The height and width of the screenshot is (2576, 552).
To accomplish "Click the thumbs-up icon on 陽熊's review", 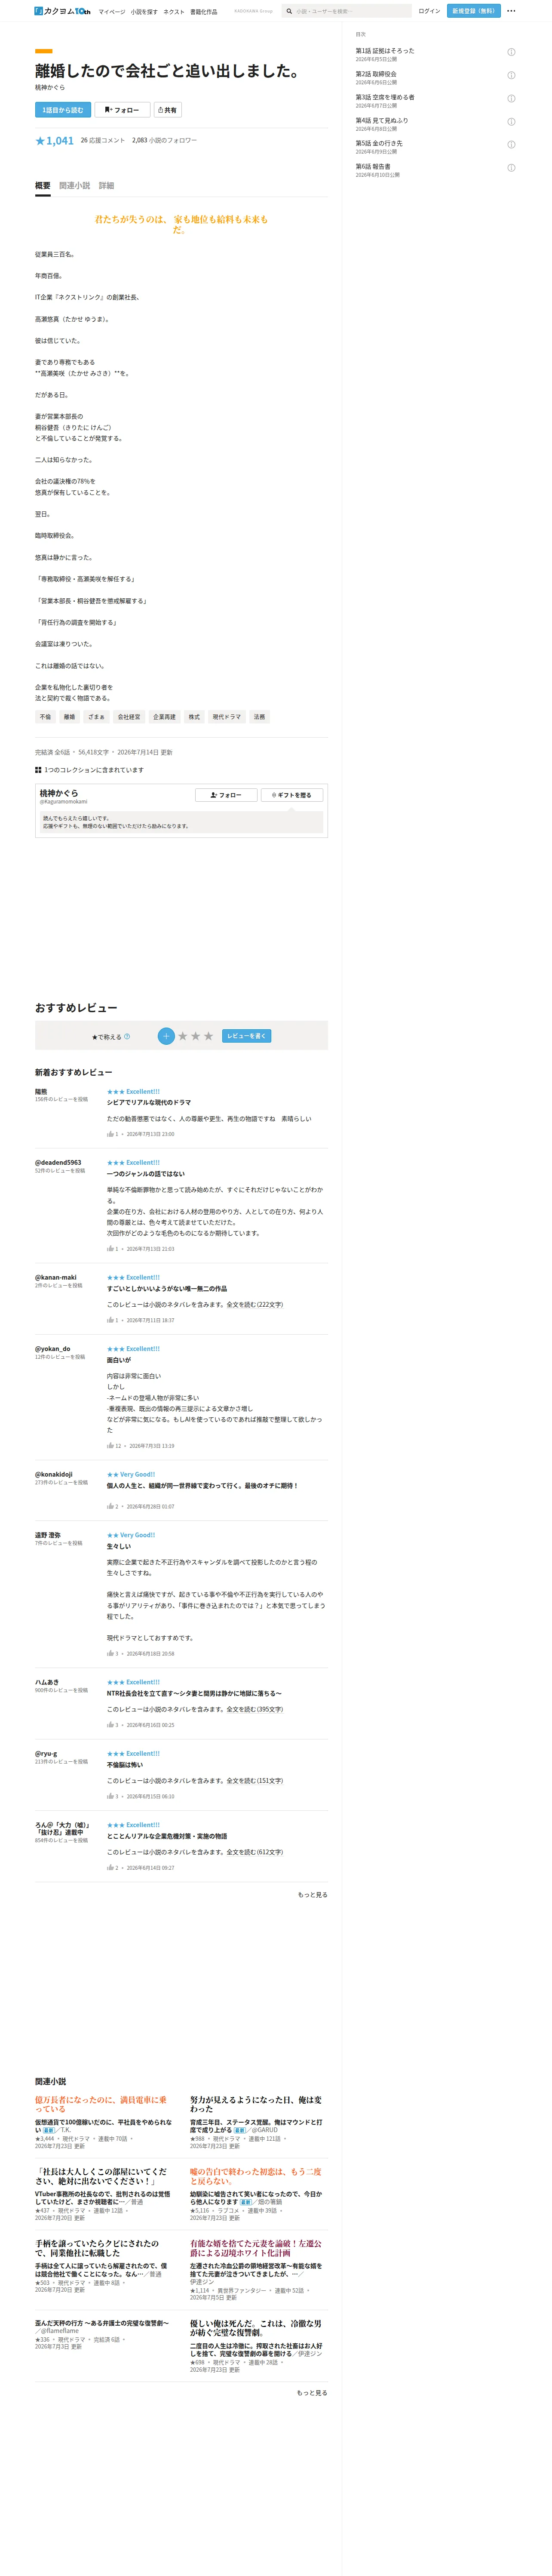I will point(111,1134).
